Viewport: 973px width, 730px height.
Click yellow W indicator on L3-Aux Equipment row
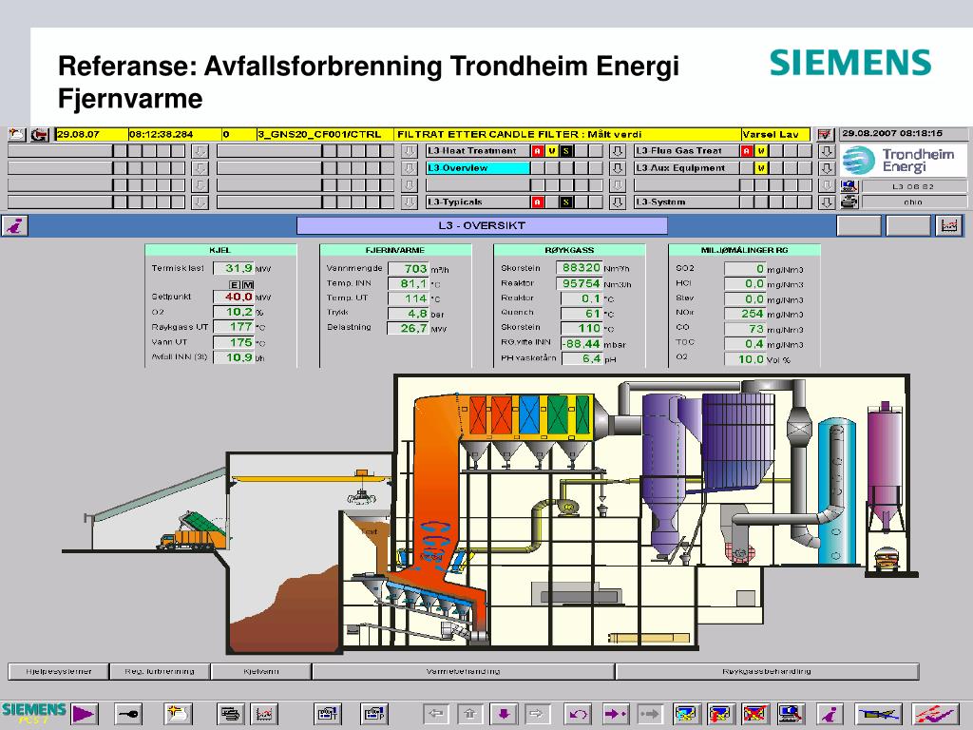[761, 167]
